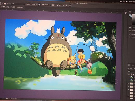Click the background color swatch in Color panel
Image resolution: width=135 pixels, height=101 pixels.
click(131, 16)
